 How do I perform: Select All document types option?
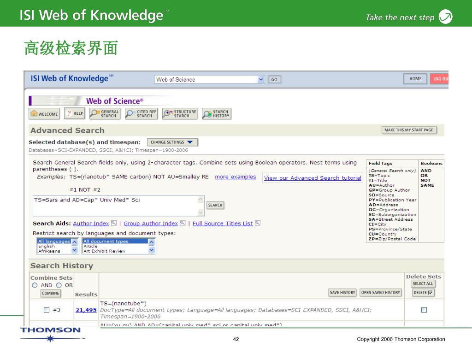tap(115, 242)
